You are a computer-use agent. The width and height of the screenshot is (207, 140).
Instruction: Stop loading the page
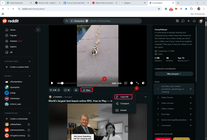click(x=13, y=9)
